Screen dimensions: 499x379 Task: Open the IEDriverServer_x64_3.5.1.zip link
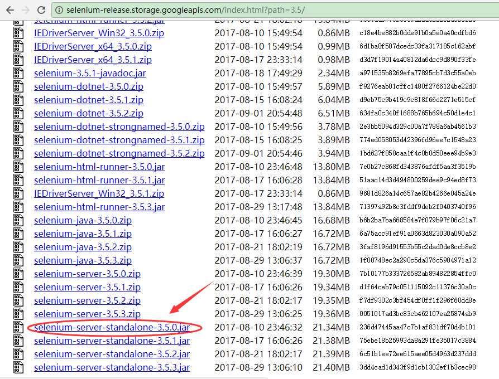coord(93,60)
